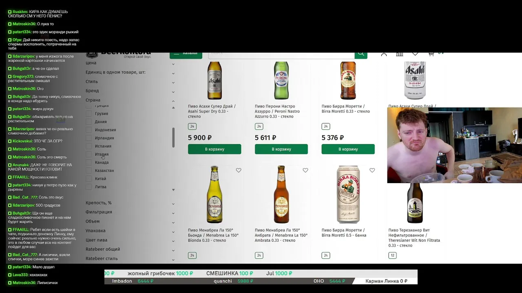Open Пиво Бирра Моретти 0.33 стекло link
Image resolution: width=522 pixels, height=293 pixels.
coord(346,109)
